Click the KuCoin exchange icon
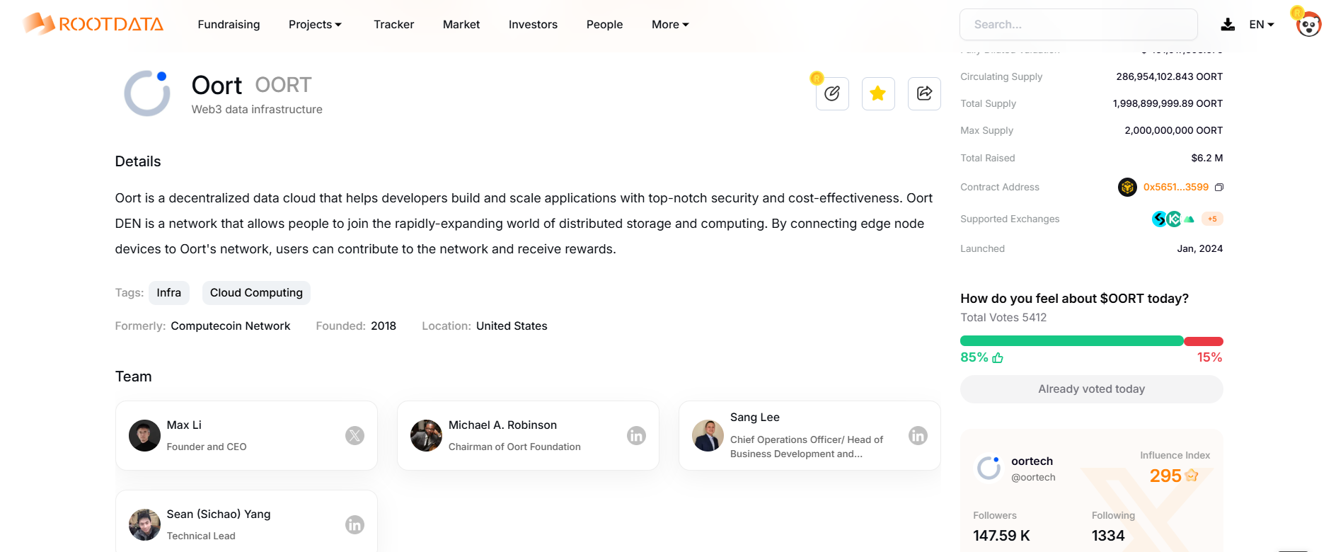The height and width of the screenshot is (552, 1331). click(x=1175, y=219)
